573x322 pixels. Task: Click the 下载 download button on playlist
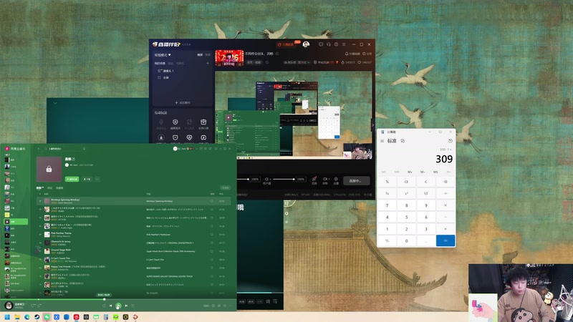87,179
